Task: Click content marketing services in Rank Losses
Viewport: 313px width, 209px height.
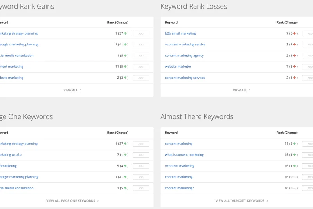Action: pos(185,78)
